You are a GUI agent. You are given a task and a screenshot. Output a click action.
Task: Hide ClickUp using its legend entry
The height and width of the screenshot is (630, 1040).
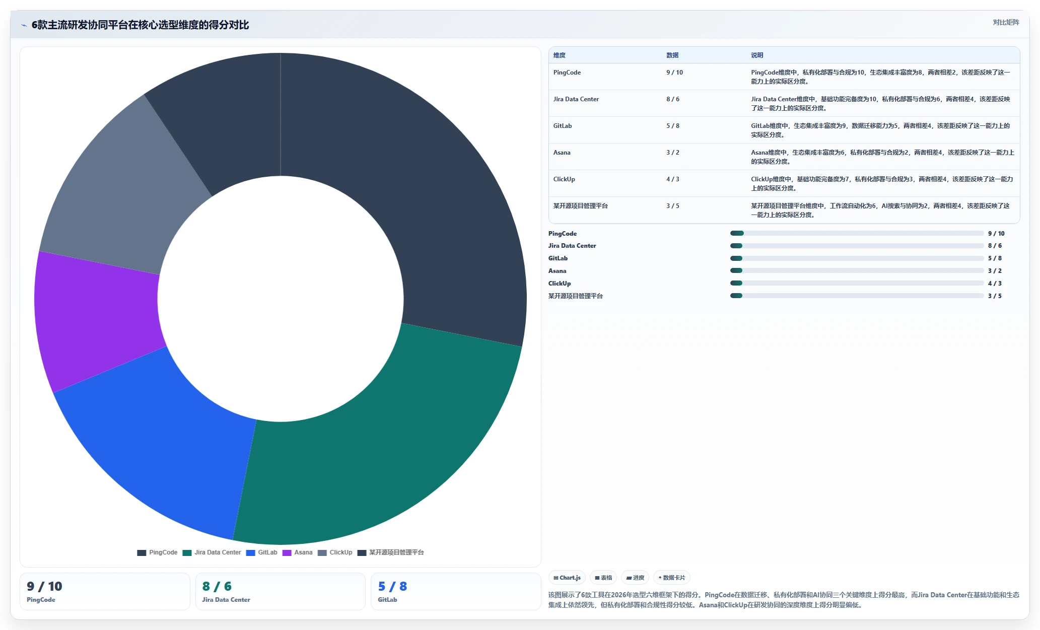point(335,552)
